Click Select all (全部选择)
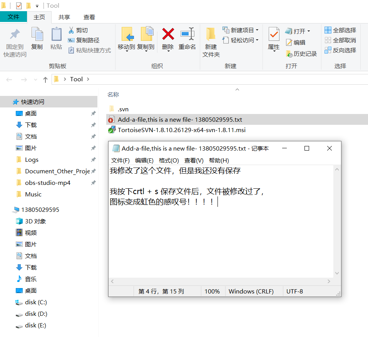368x337 pixels. pos(340,30)
